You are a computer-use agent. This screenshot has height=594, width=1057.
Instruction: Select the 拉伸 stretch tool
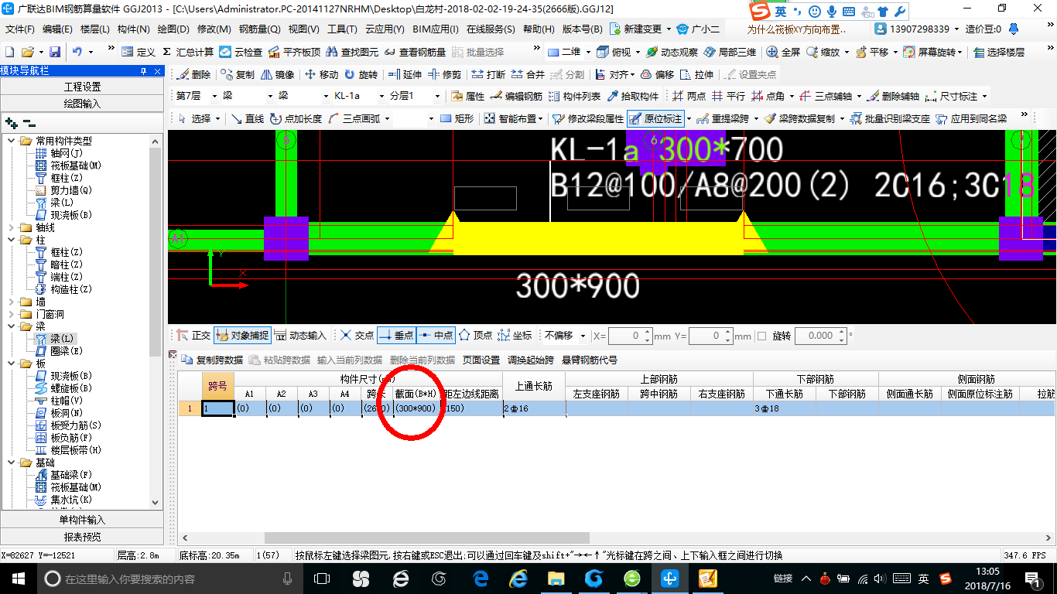point(697,75)
